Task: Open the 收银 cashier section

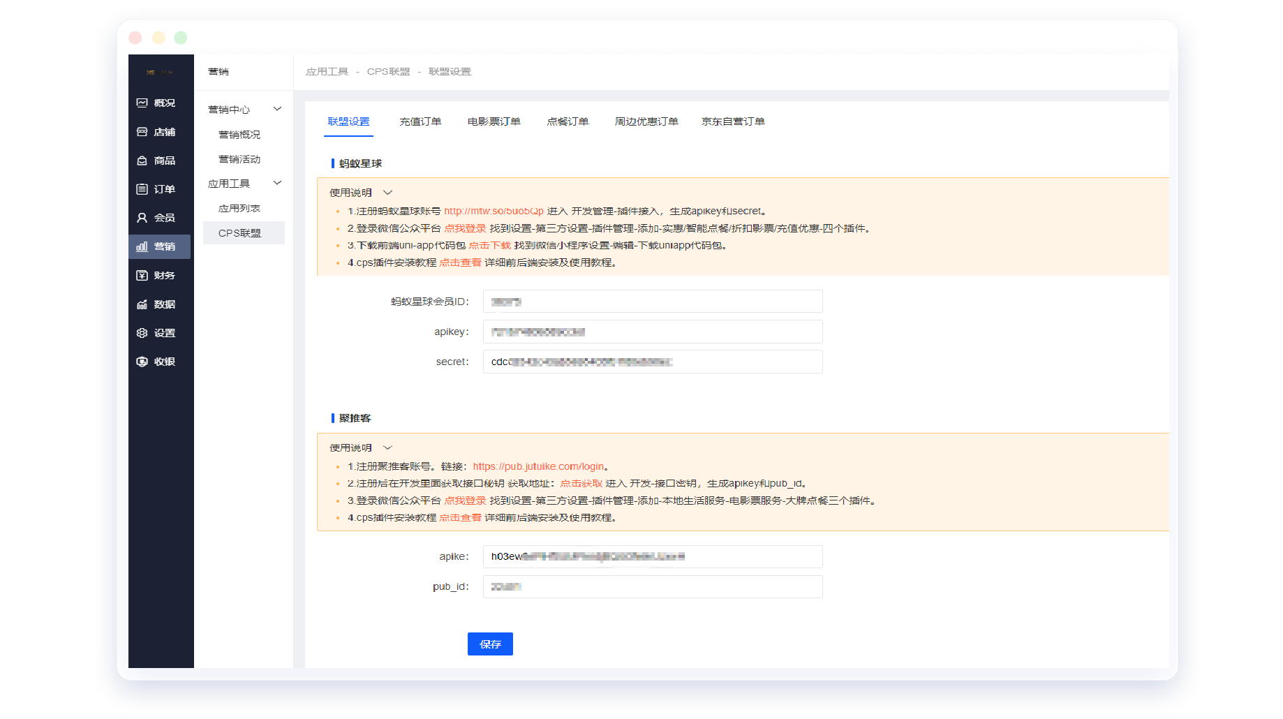Action: 160,361
